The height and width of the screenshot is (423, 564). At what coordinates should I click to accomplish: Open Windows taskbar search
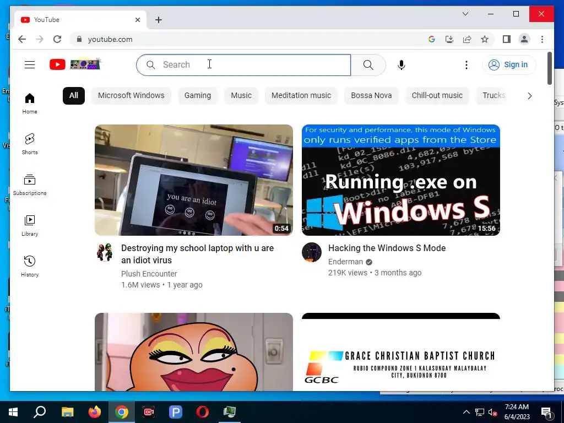tap(40, 412)
